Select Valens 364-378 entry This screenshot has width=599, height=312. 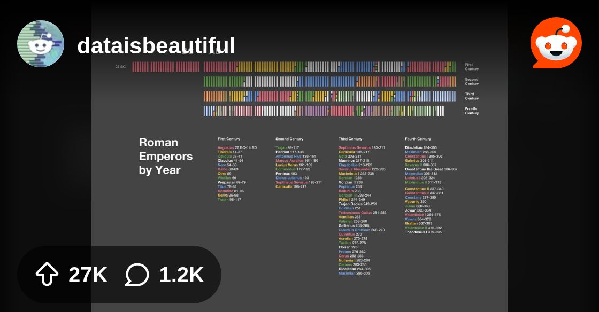pos(418,219)
